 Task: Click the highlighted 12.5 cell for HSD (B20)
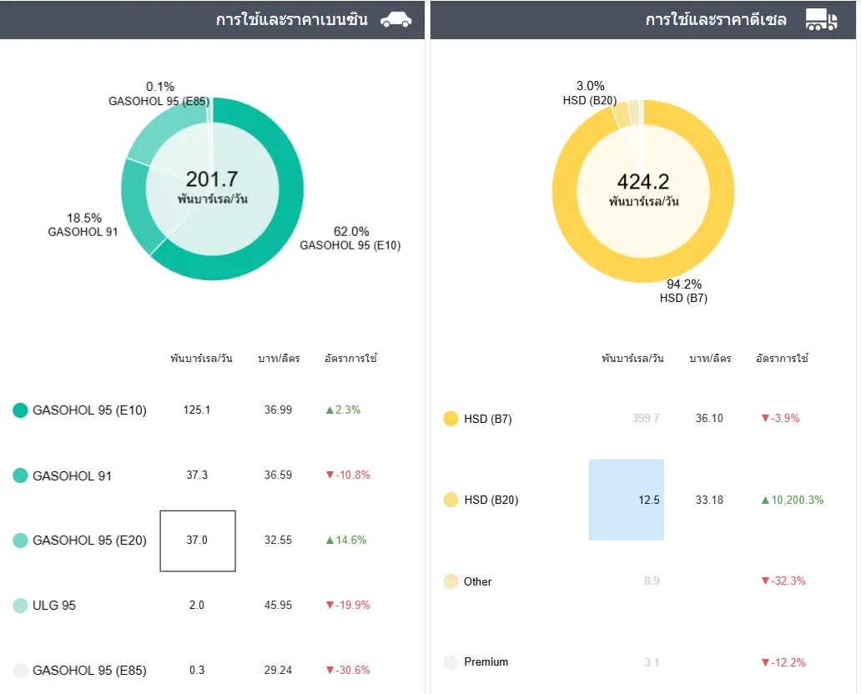point(627,500)
